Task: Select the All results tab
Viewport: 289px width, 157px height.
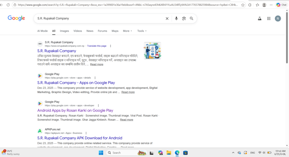Action: pyautogui.click(x=54, y=31)
